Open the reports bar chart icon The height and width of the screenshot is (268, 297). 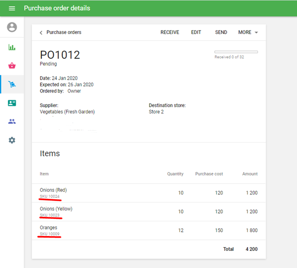(12, 47)
